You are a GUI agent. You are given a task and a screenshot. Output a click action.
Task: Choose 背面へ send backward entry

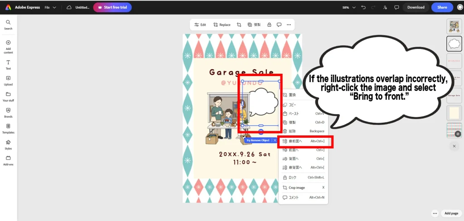point(303,159)
